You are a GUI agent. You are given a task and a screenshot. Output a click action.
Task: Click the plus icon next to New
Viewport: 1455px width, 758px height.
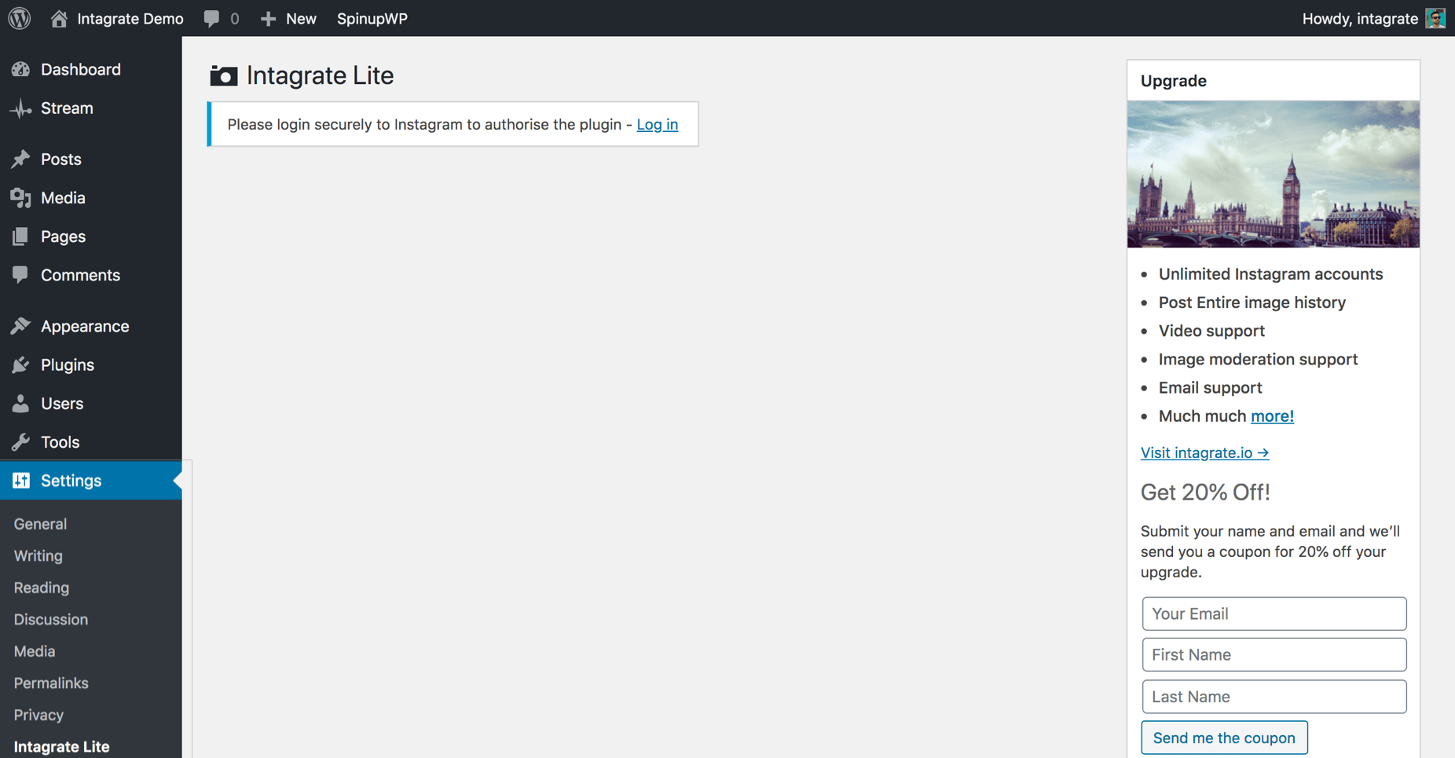[x=268, y=18]
